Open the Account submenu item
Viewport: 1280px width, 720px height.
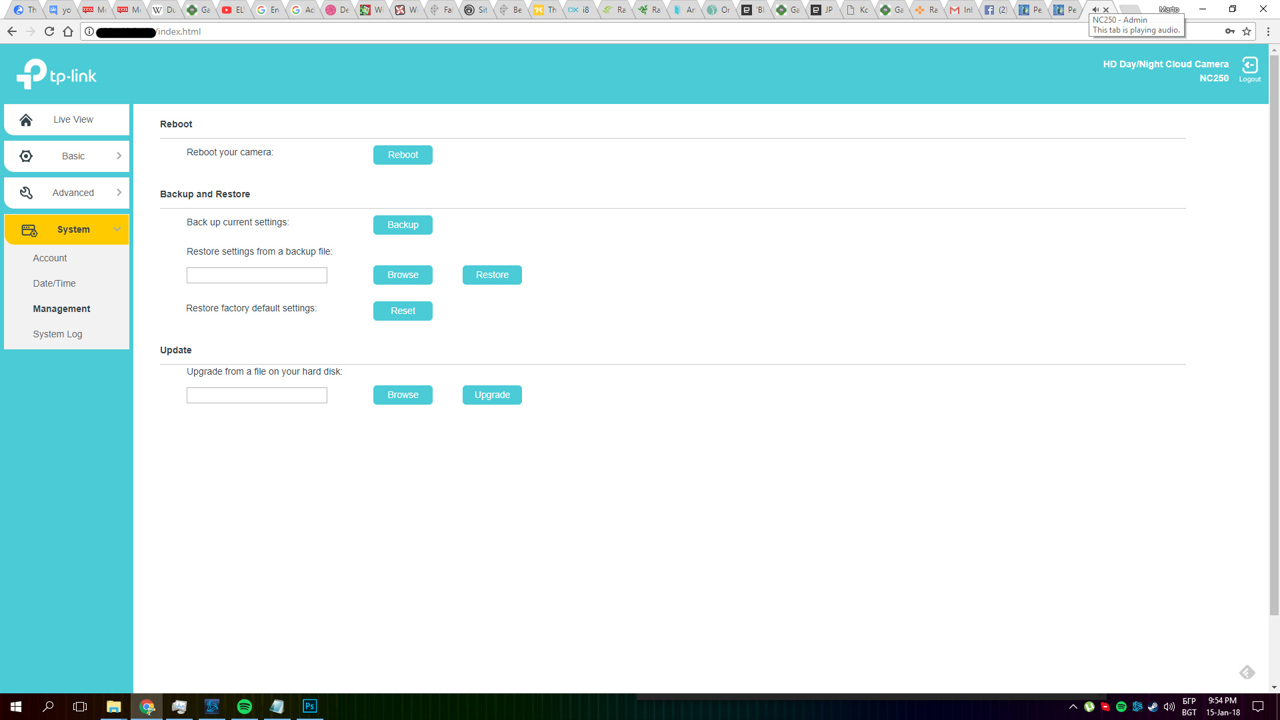coord(50,258)
